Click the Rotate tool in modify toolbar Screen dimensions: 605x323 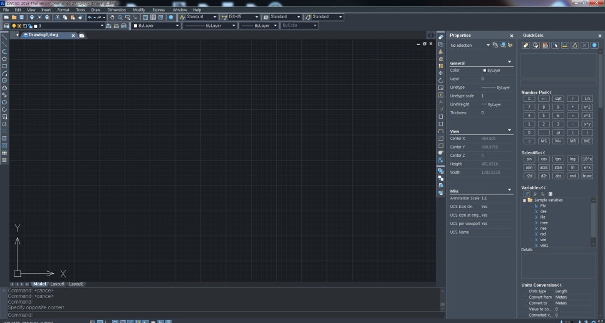pos(441,81)
